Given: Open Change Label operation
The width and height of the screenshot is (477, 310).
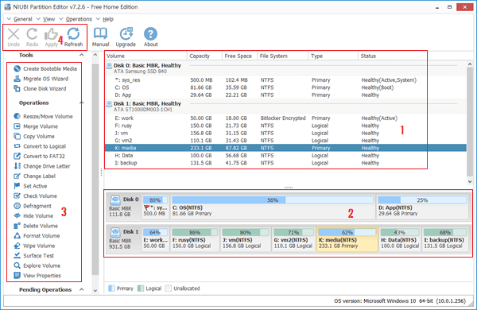Looking at the screenshot, I should [35, 176].
